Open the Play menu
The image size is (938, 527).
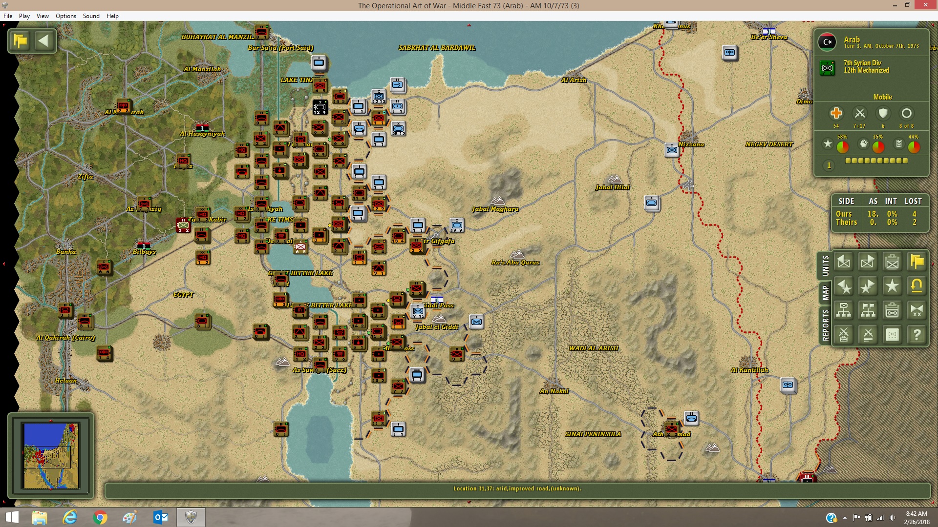click(24, 16)
